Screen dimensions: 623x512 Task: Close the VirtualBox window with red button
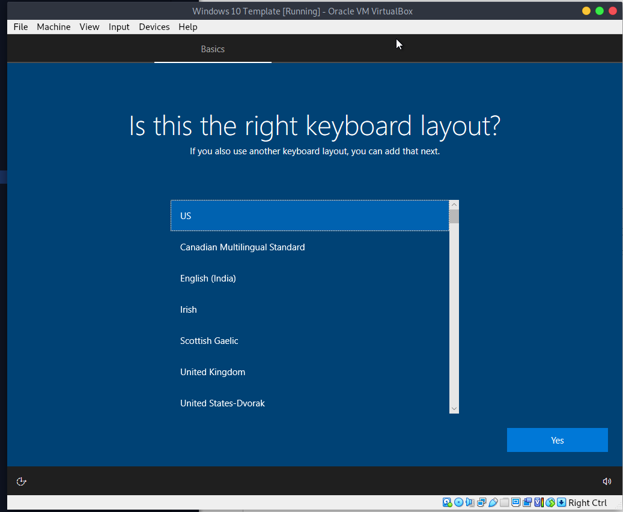tap(613, 11)
